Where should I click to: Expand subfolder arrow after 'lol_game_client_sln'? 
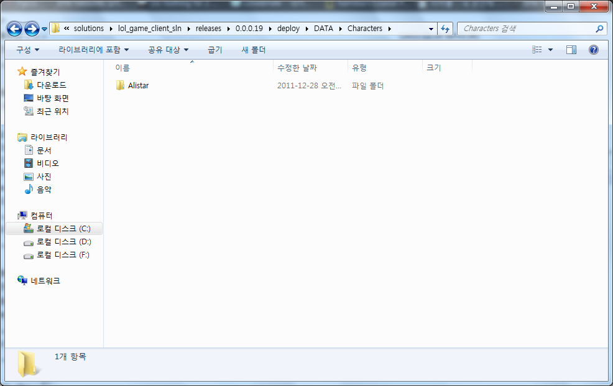(x=189, y=29)
